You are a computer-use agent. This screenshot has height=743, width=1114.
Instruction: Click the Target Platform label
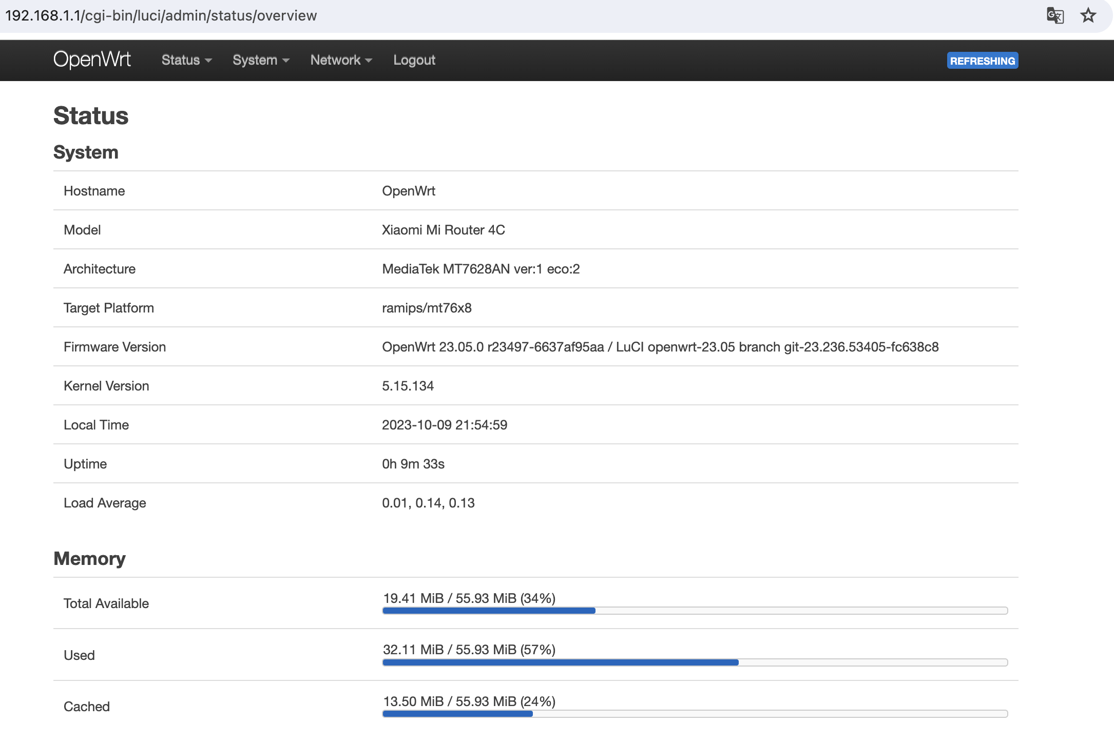coord(109,308)
